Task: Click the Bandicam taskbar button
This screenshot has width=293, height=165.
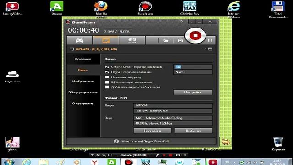Action: [129, 162]
